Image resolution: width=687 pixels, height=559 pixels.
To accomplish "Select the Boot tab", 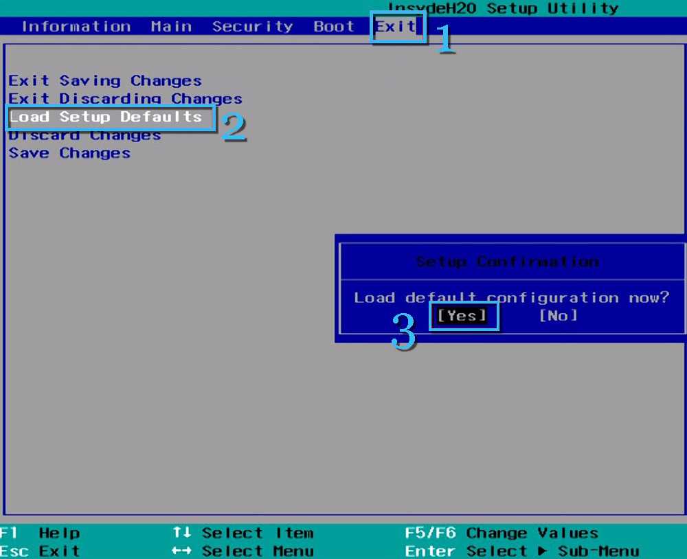I will pyautogui.click(x=334, y=27).
